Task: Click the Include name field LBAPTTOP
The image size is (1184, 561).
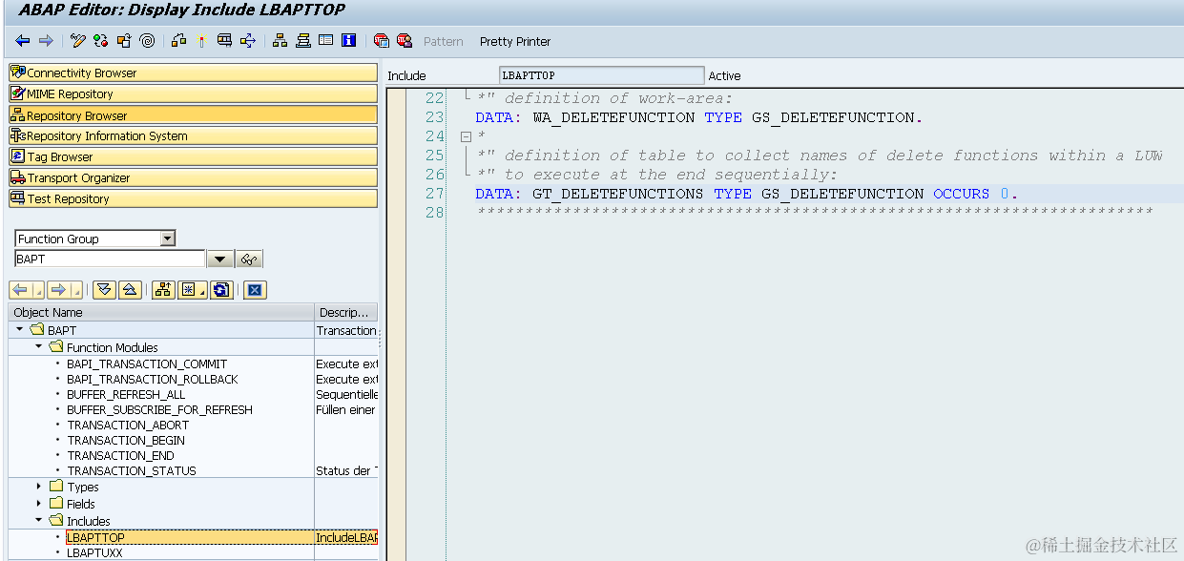Action: (601, 75)
